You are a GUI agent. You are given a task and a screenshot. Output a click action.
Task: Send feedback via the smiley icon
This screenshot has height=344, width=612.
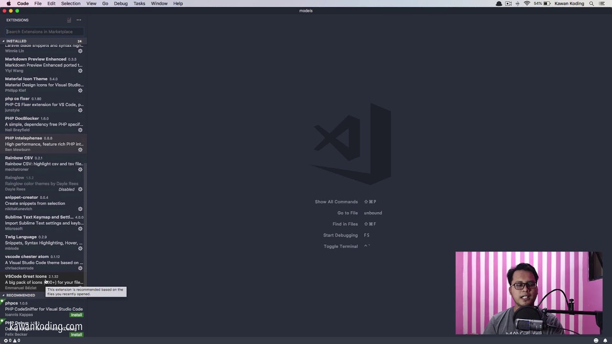click(x=596, y=341)
